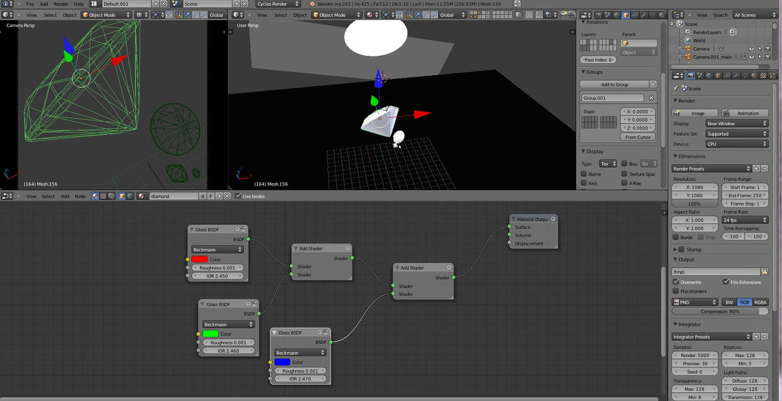Enable the X-Ray checkbox
Image resolution: width=782 pixels, height=401 pixels.
coord(624,183)
